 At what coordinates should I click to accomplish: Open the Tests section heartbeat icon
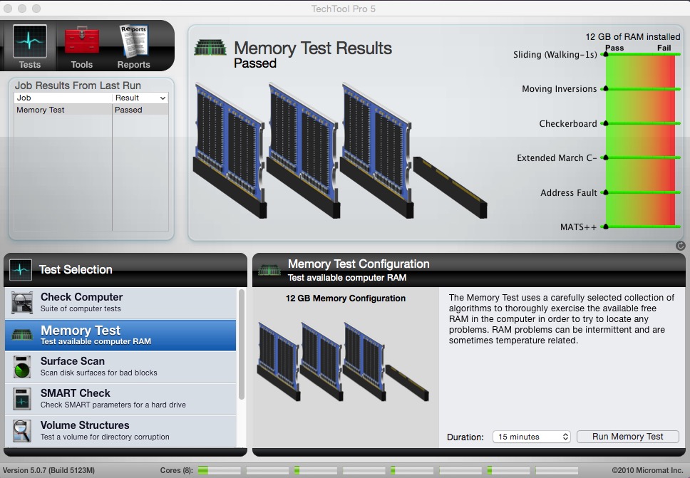29,42
